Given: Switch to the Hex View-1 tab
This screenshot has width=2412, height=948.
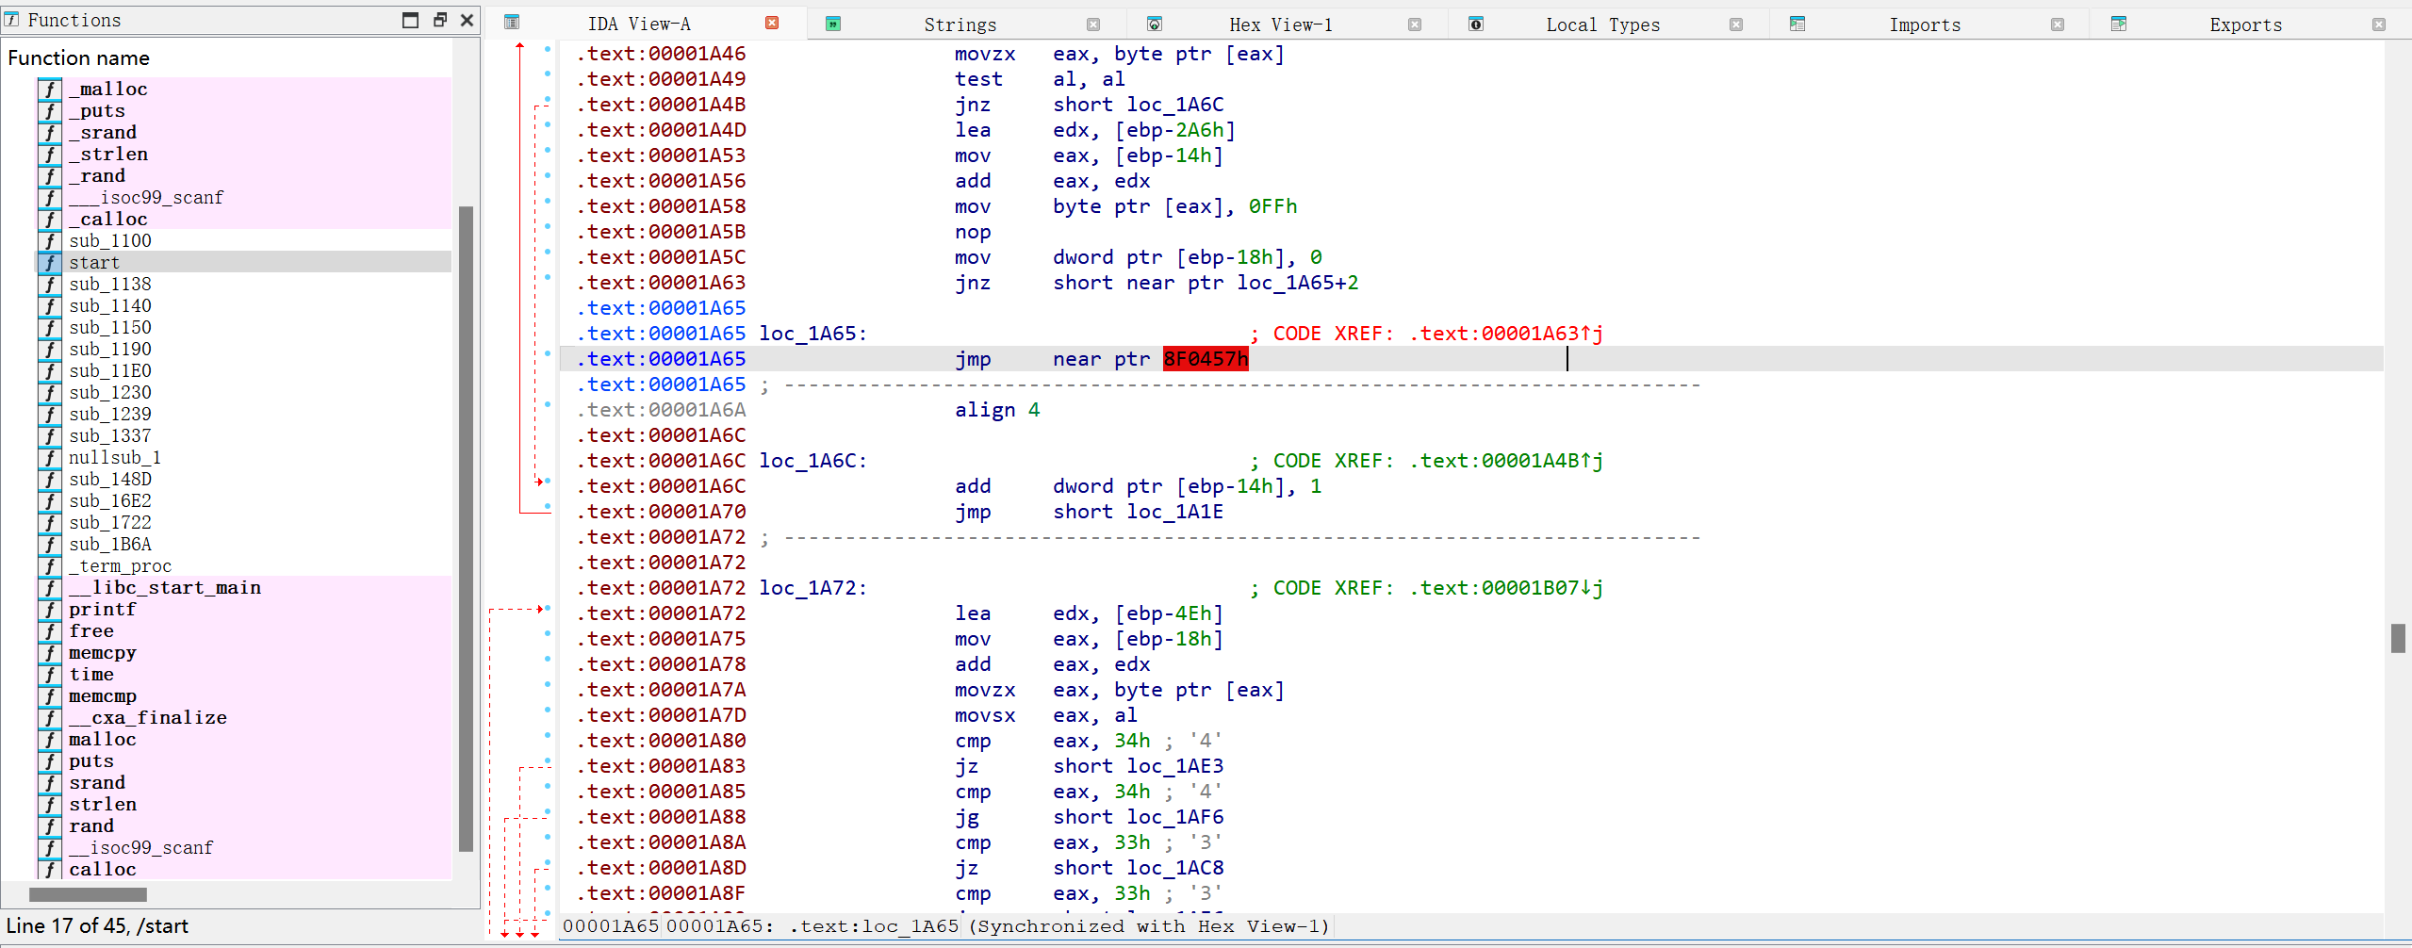Looking at the screenshot, I should pos(1280,25).
